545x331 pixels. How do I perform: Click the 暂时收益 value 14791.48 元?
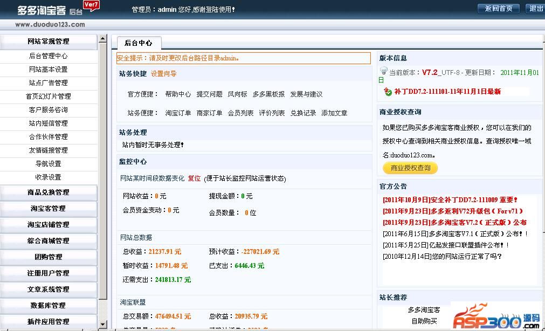(x=171, y=266)
